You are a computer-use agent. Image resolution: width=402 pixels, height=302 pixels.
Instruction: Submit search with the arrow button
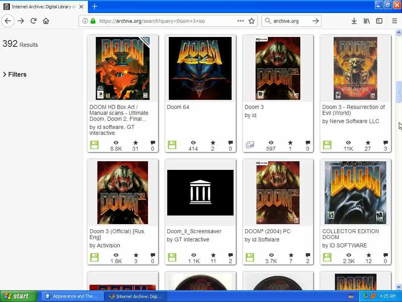315,21
